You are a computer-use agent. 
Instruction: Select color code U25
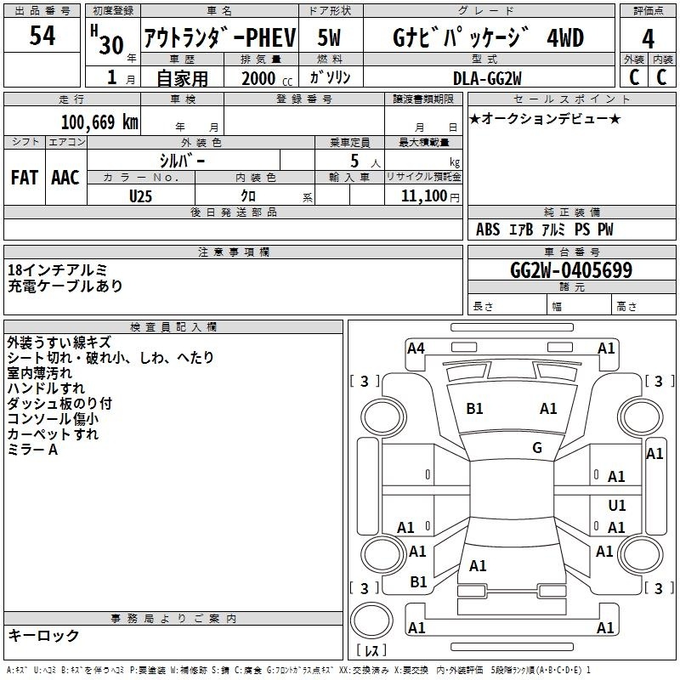coord(142,195)
